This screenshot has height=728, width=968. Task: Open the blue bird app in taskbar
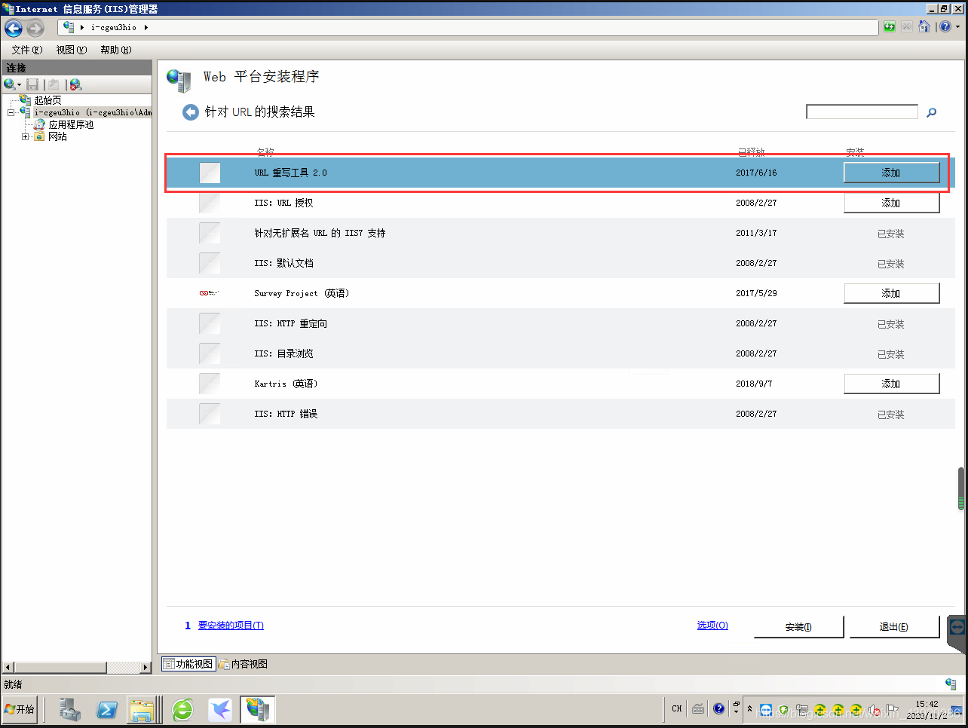(x=220, y=710)
